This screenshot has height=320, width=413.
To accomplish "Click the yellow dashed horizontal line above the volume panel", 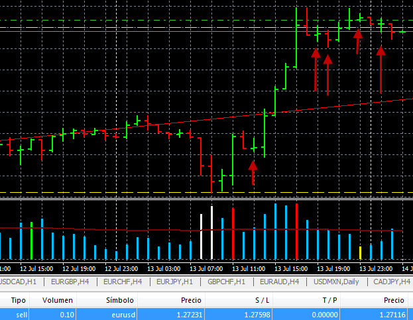I will [133, 193].
